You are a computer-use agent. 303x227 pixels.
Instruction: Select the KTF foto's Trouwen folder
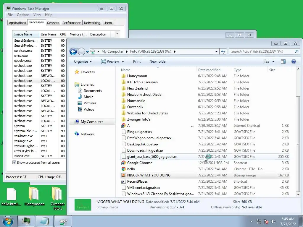pyautogui.click(x=142, y=82)
